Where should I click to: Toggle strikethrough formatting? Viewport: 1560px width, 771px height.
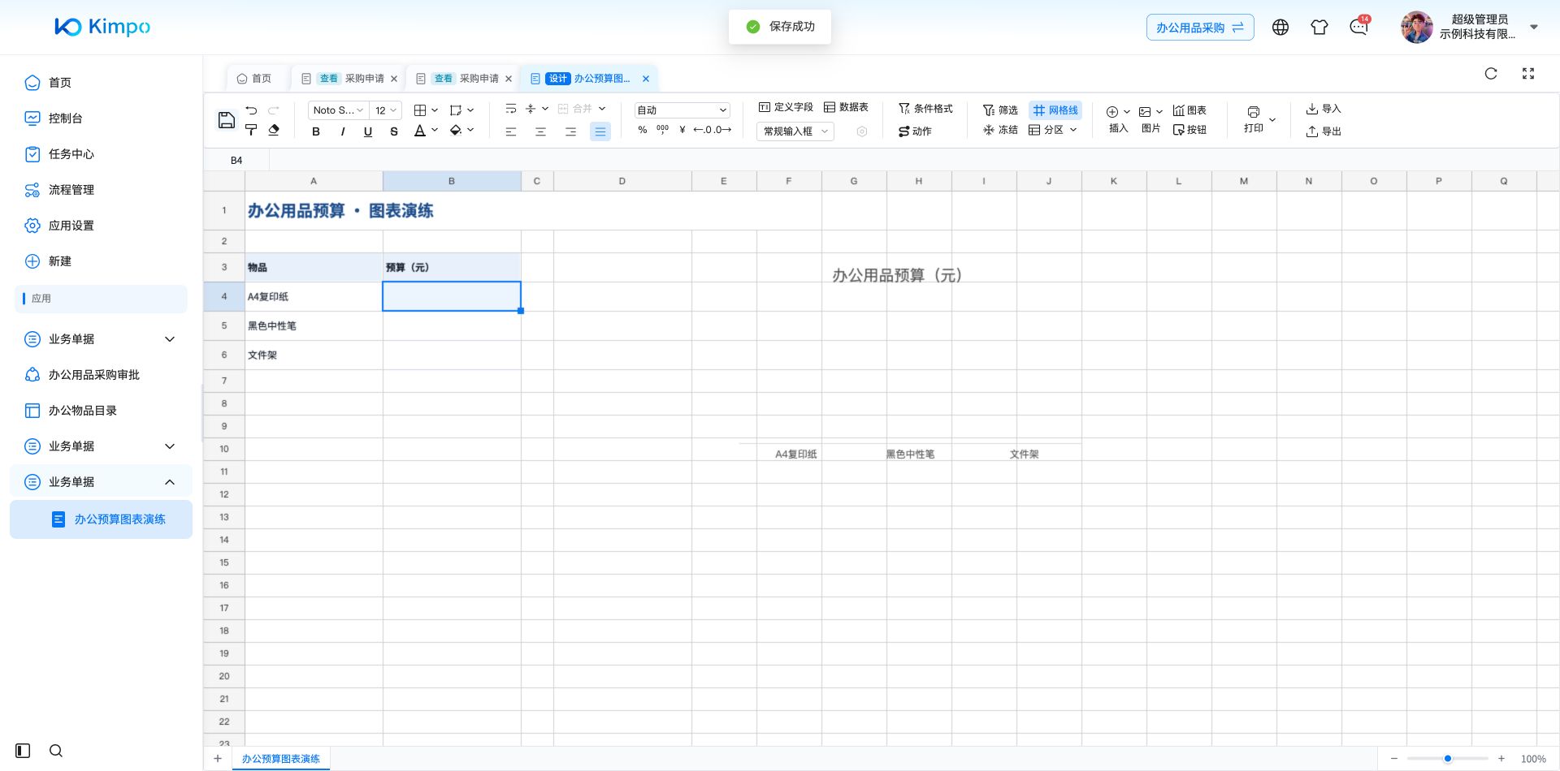pyautogui.click(x=394, y=131)
